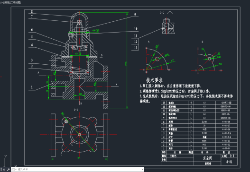
Task: Select balloon number '1' leader label
Action: click(x=32, y=87)
